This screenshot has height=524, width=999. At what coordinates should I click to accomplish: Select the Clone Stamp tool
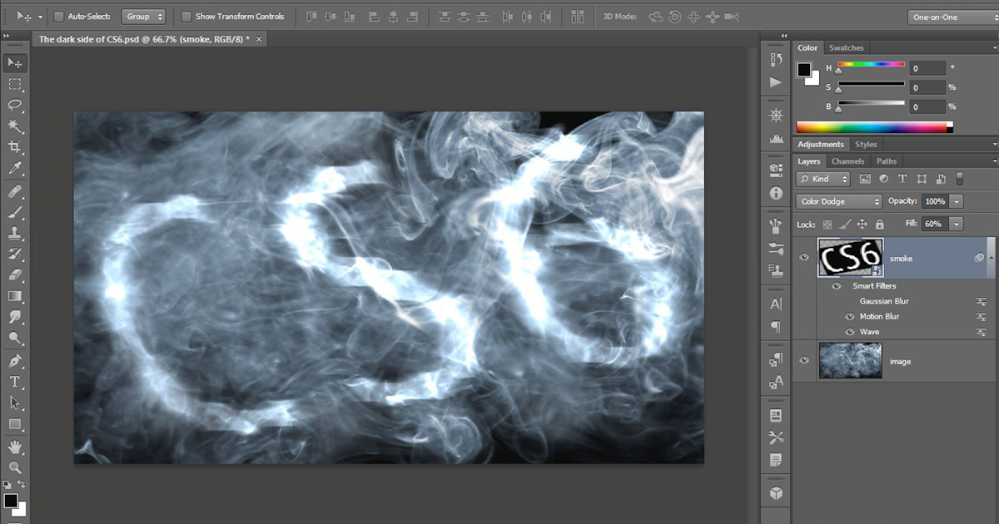click(15, 234)
